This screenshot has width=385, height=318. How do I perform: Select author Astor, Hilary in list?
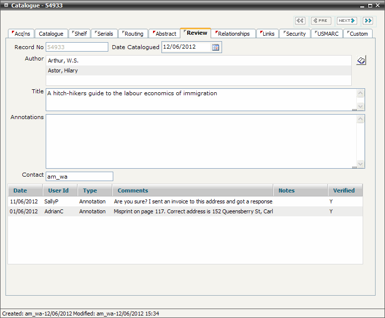click(198, 70)
